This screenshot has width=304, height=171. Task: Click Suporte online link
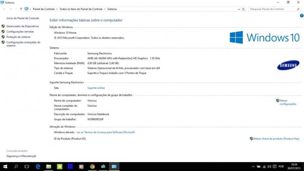(x=96, y=88)
